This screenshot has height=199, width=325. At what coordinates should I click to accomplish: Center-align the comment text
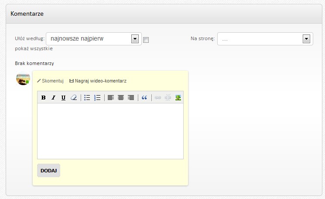[121, 98]
